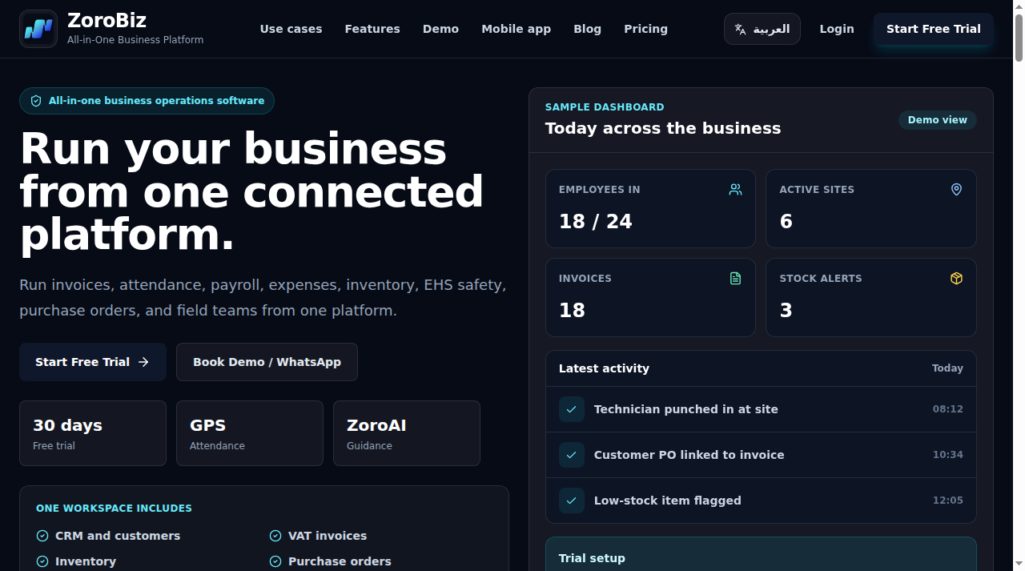Switch language with the العربية button
Image resolution: width=1025 pixels, height=571 pixels.
(762, 29)
